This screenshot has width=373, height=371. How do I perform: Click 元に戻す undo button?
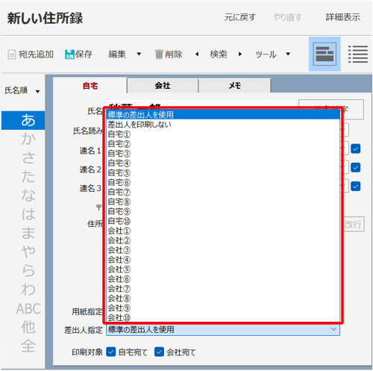(x=240, y=17)
